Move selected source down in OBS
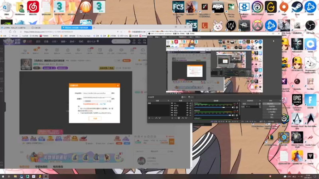 tap(186, 118)
